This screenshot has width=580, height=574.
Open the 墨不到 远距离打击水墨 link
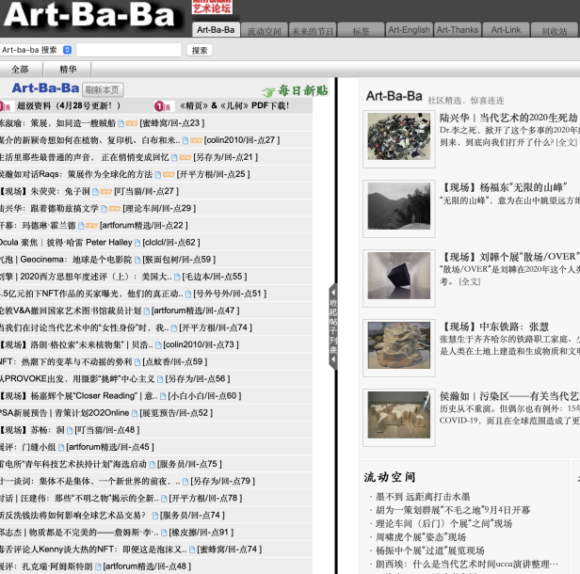(x=423, y=497)
